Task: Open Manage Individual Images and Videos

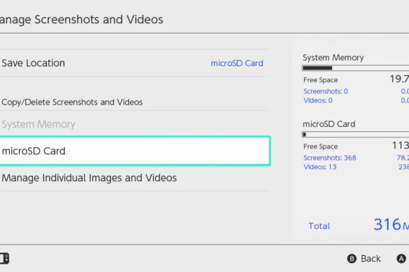Action: (x=89, y=178)
